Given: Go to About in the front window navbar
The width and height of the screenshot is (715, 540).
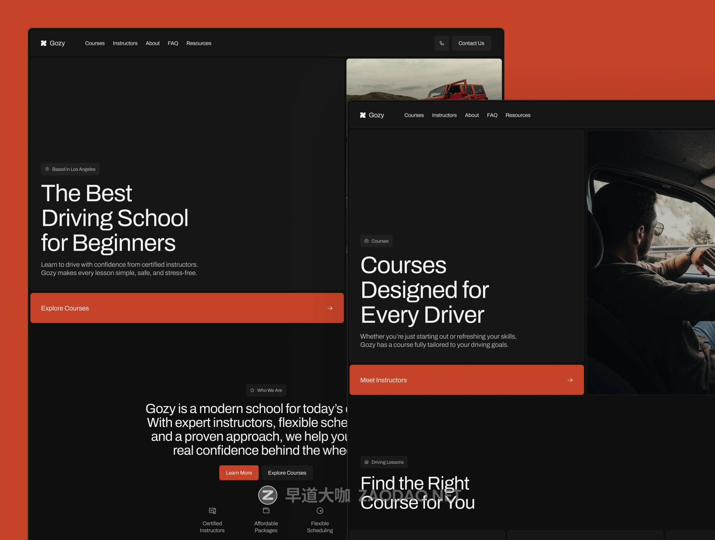Looking at the screenshot, I should 472,115.
